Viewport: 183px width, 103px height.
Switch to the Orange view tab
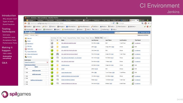83,38
